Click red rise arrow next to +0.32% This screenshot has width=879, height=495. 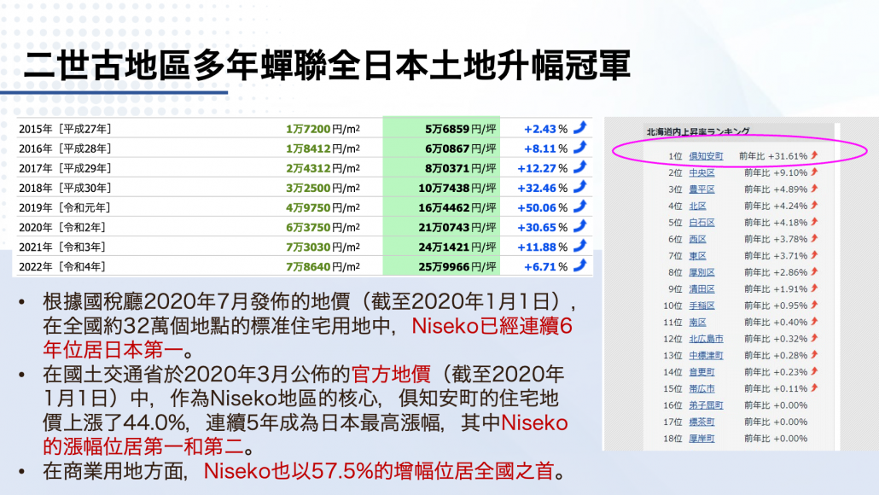pos(814,338)
